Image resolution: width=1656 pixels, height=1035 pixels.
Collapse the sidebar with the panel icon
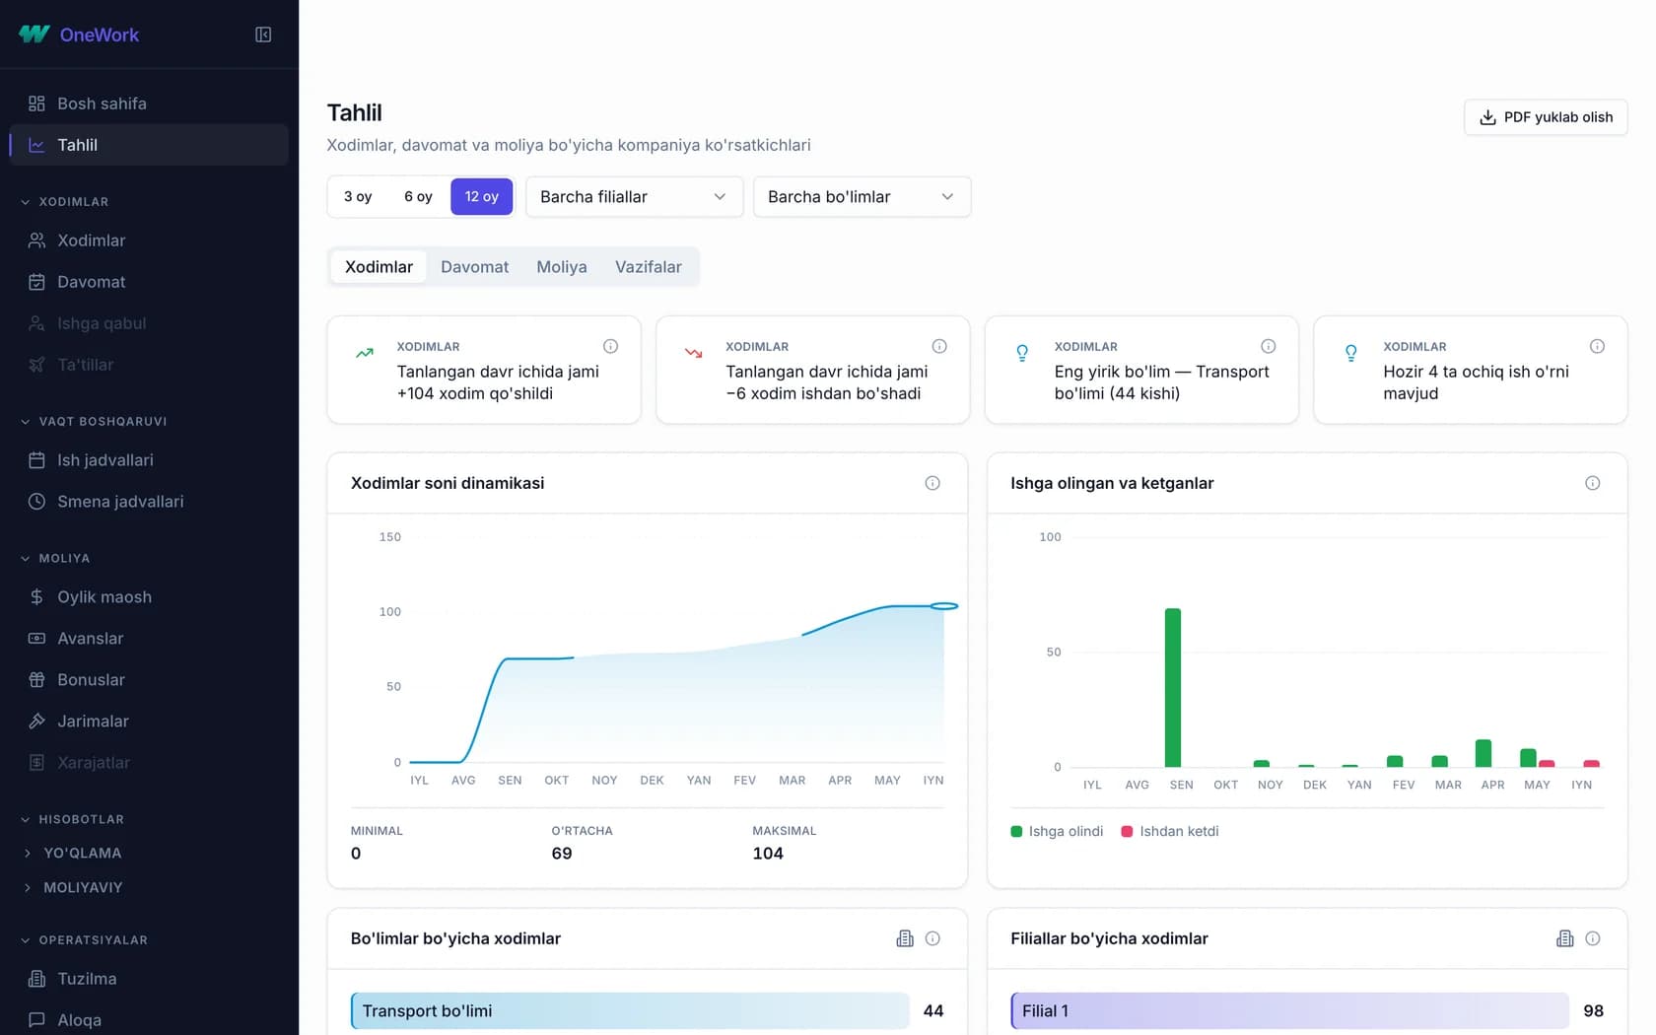(x=263, y=34)
